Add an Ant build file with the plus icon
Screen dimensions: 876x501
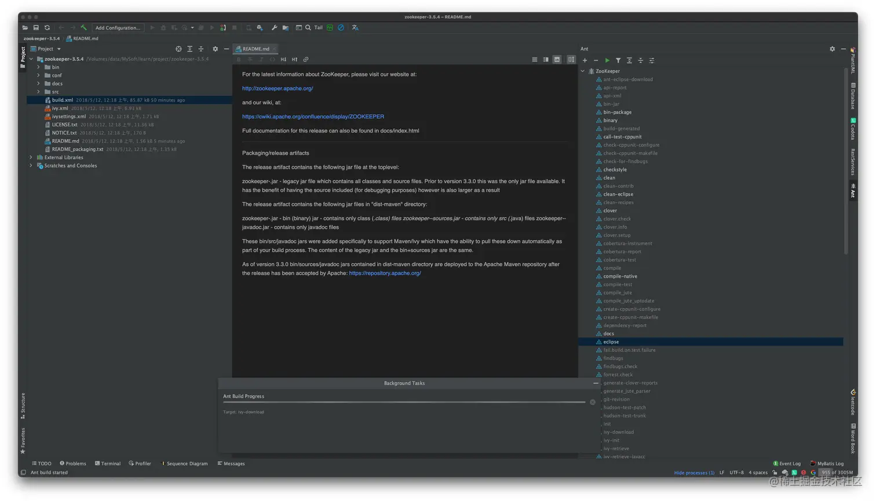click(x=585, y=60)
